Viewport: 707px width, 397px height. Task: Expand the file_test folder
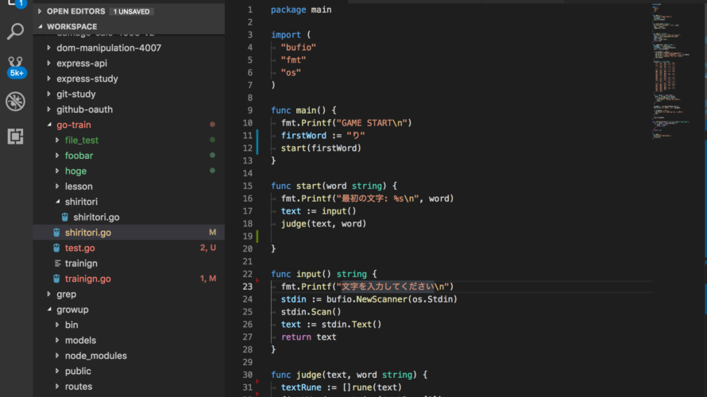coord(57,141)
